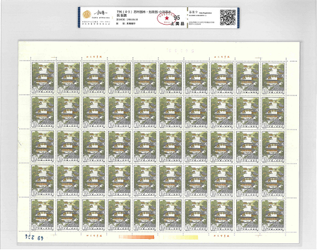Screen dimensions: 318x251
Task: Click the gold round seal logo on label
Action: (87, 15)
